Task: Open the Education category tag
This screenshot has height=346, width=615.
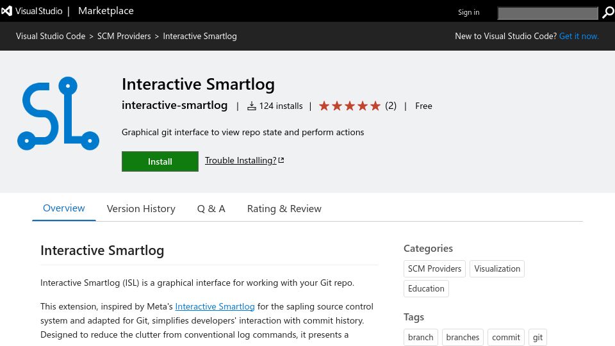Action: pos(426,289)
